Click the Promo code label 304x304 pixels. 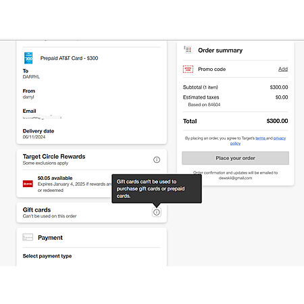point(211,69)
